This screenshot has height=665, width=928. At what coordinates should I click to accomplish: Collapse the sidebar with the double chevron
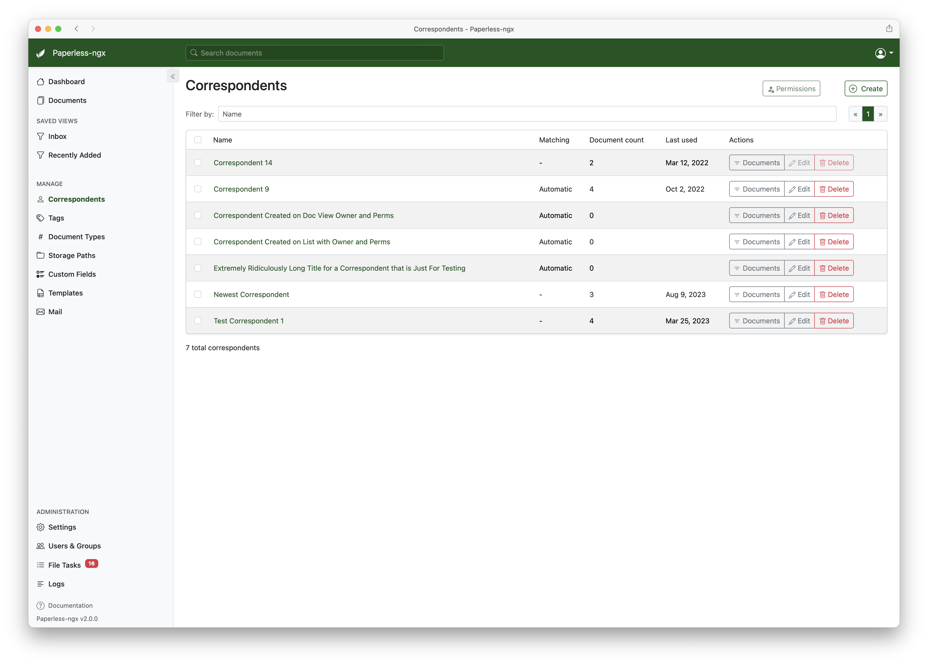tap(173, 77)
